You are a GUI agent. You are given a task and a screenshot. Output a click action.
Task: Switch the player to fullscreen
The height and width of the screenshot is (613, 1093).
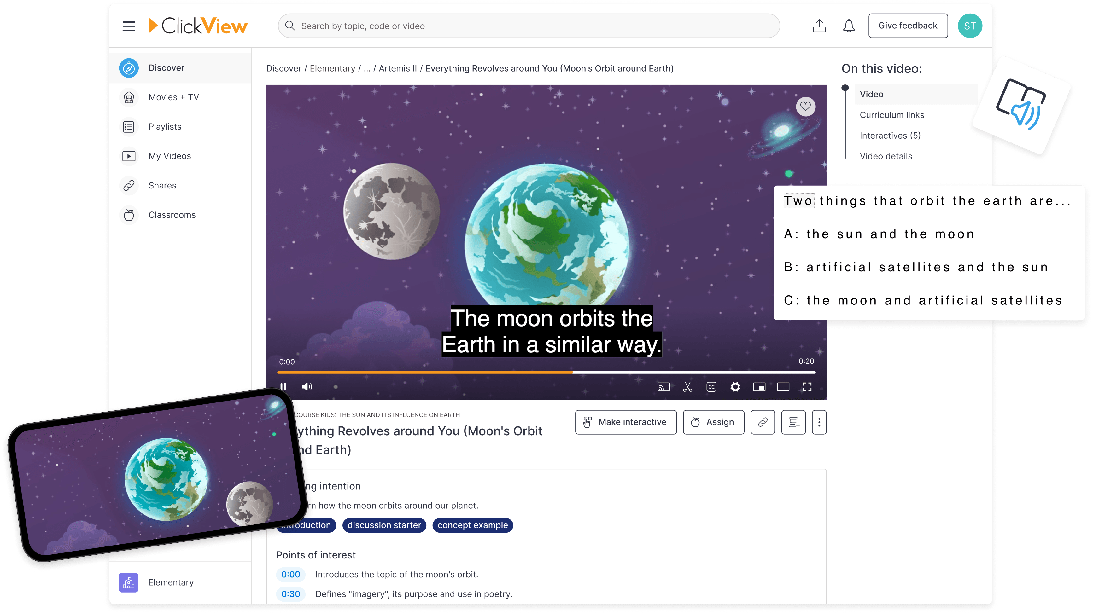tap(807, 387)
